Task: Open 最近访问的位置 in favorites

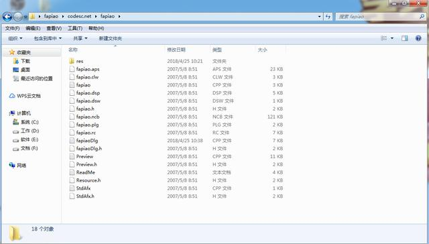Action: coord(36,78)
